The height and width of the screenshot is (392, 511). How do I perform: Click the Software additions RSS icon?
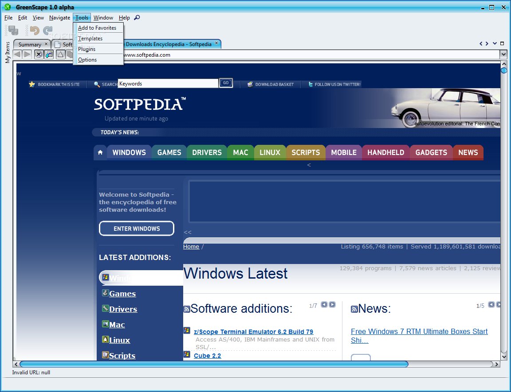tap(187, 309)
